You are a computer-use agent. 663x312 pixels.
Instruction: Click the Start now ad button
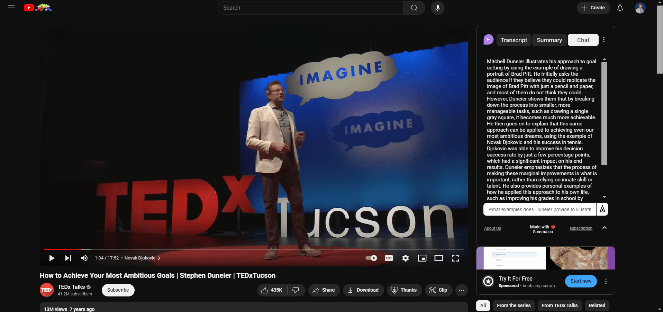[581, 281]
